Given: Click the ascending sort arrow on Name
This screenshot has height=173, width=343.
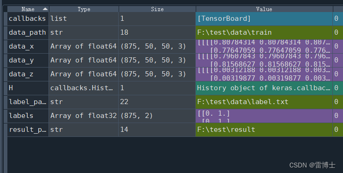Looking at the screenshot, I should coord(45,9).
